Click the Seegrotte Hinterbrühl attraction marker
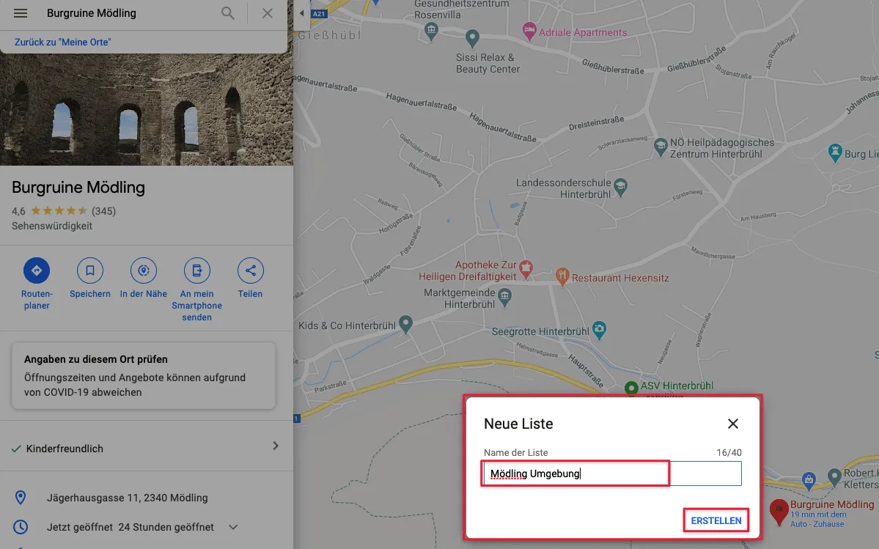The height and width of the screenshot is (549, 879). tap(599, 329)
